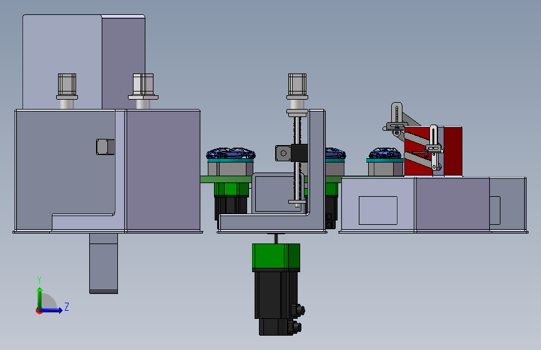Click the red origin ball of the triad

point(38,311)
